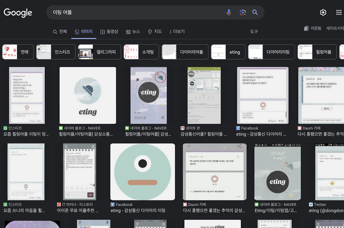
Task: Click the 인스티즈 favicon above 요즘 힐링어플 이팅이
Action: pyautogui.click(x=5, y=128)
